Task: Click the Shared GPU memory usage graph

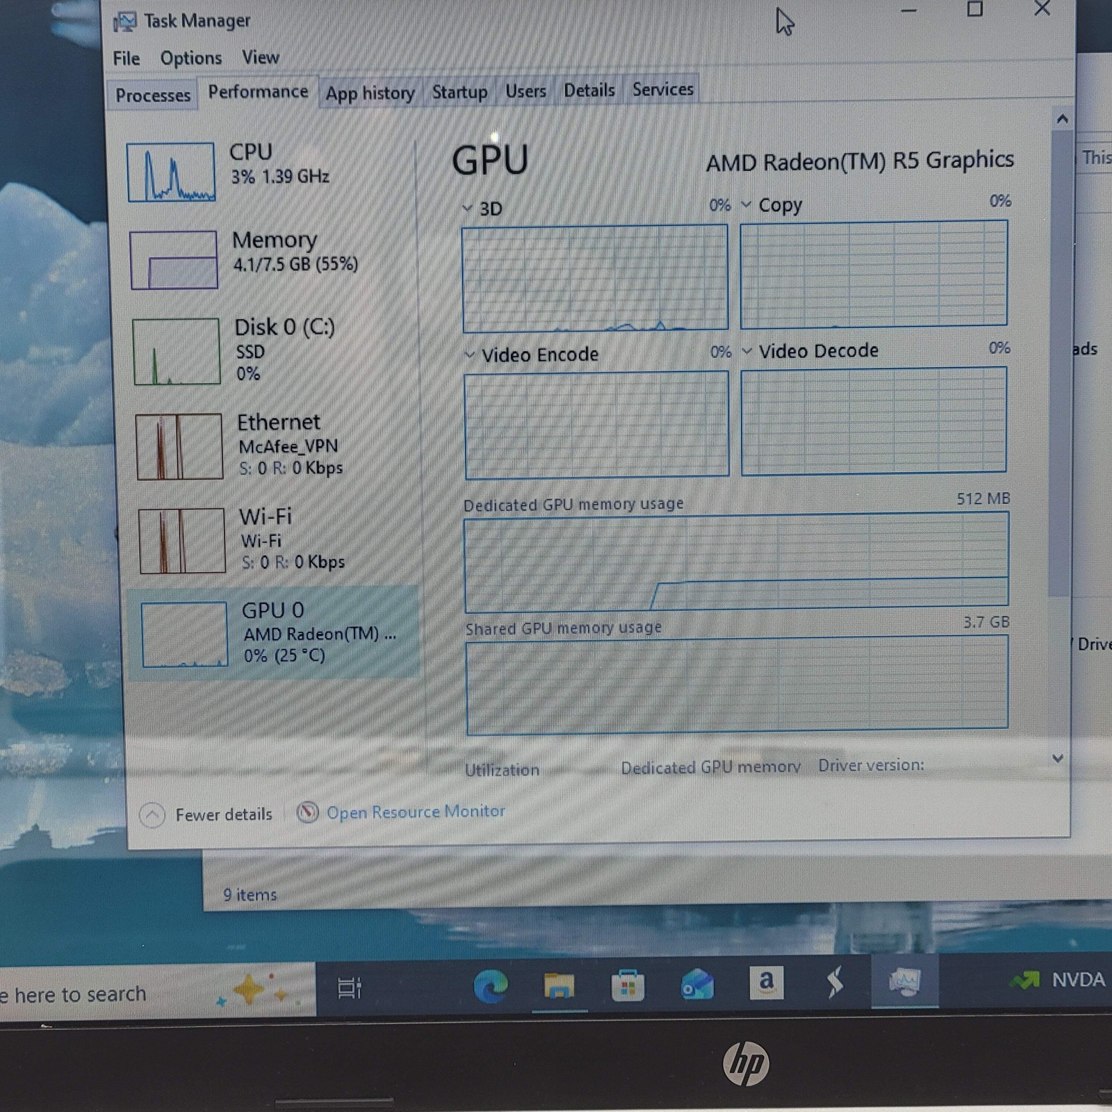Action: tap(737, 685)
